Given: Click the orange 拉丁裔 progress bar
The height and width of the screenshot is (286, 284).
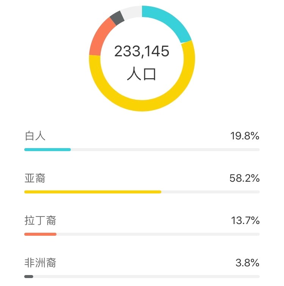Looking at the screenshot, I should tap(41, 234).
